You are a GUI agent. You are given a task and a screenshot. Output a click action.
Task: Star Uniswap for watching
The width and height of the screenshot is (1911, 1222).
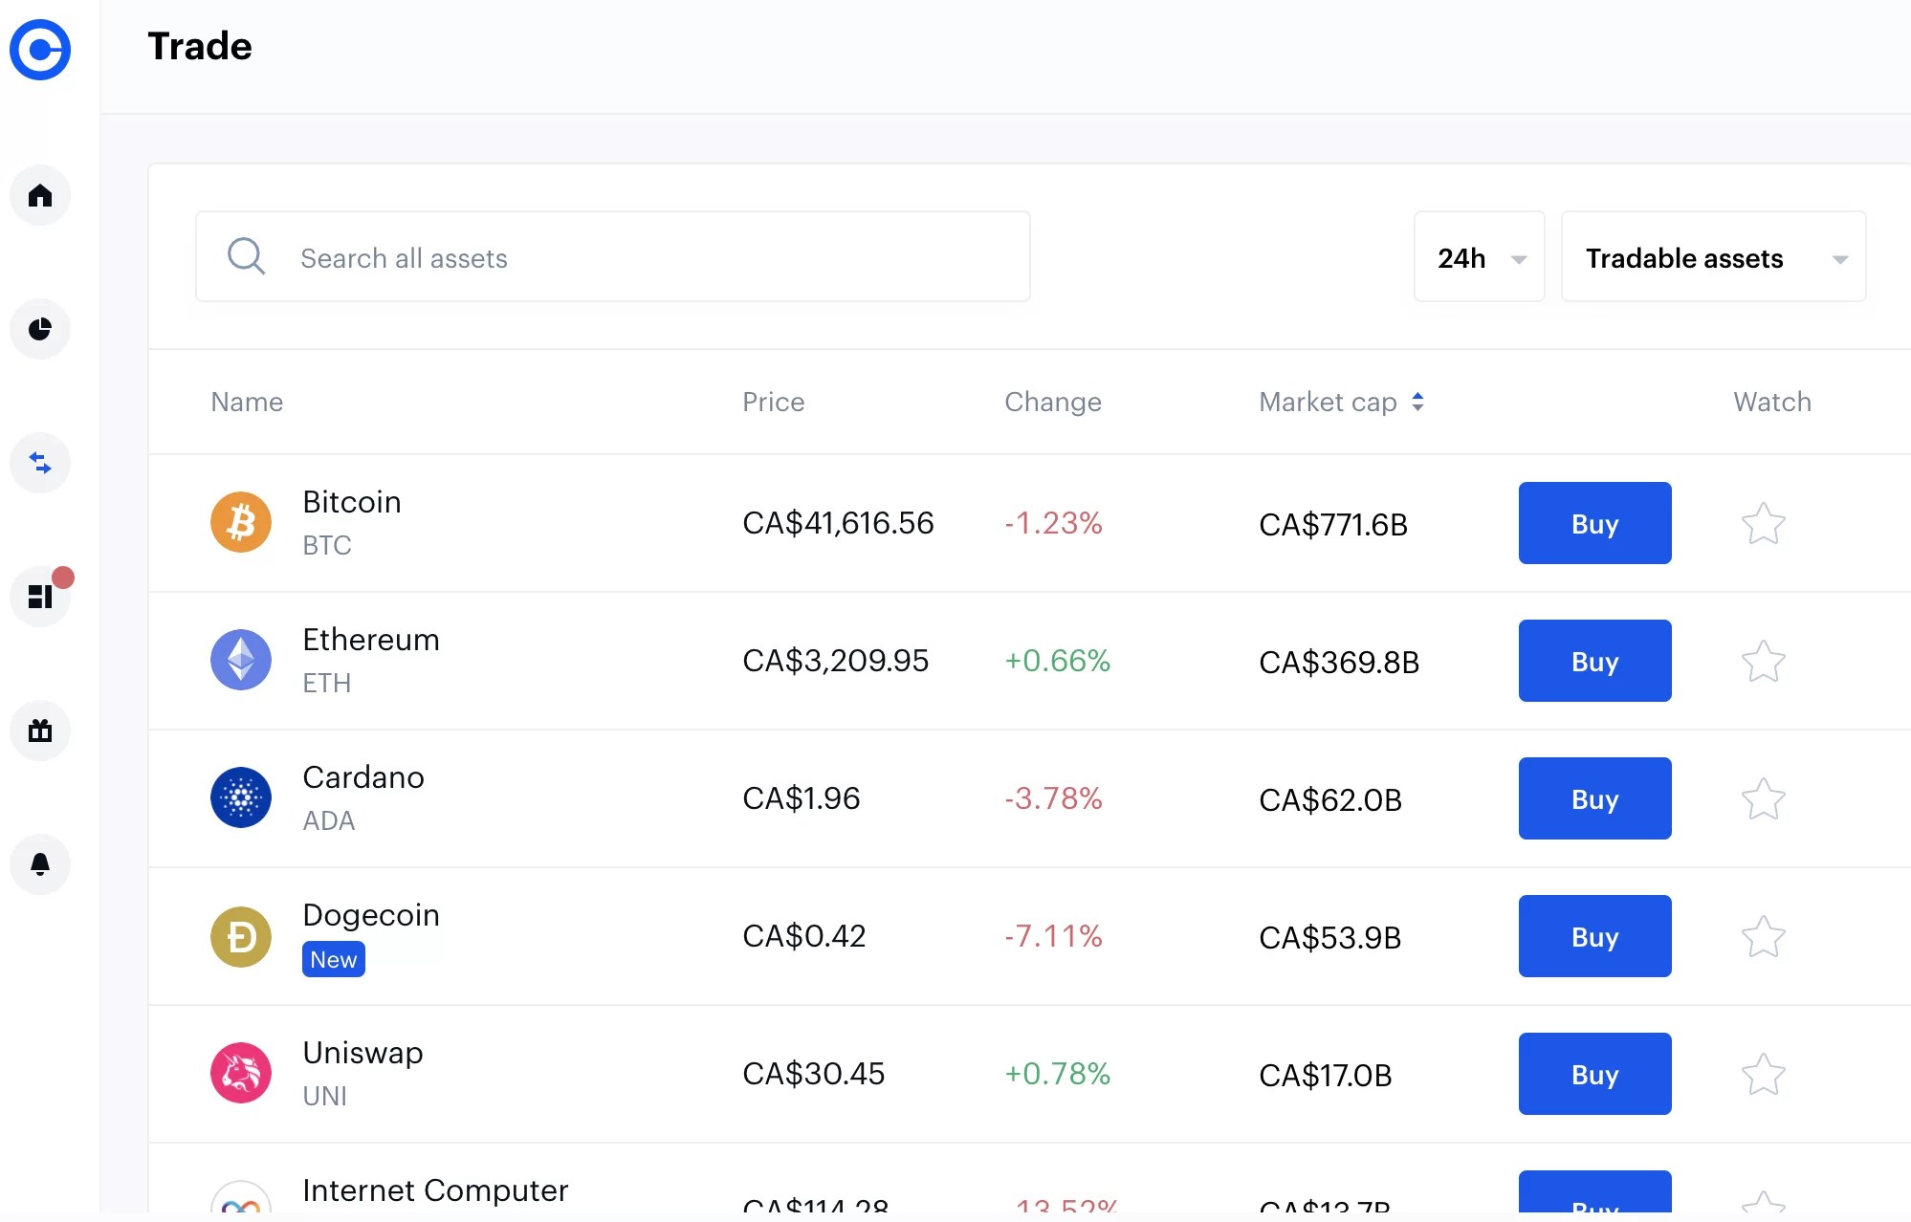[1764, 1074]
